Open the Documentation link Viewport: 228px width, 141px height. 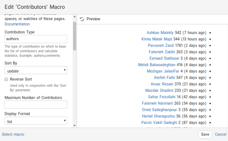pyautogui.click(x=17, y=24)
